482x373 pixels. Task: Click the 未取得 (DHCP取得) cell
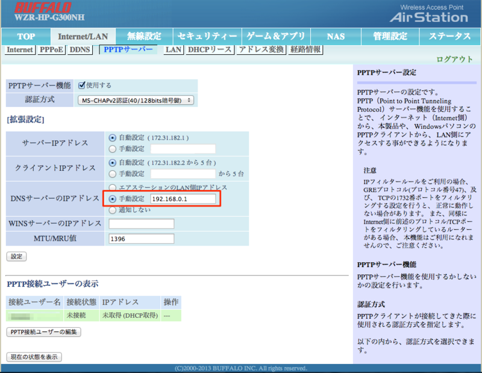(x=130, y=316)
